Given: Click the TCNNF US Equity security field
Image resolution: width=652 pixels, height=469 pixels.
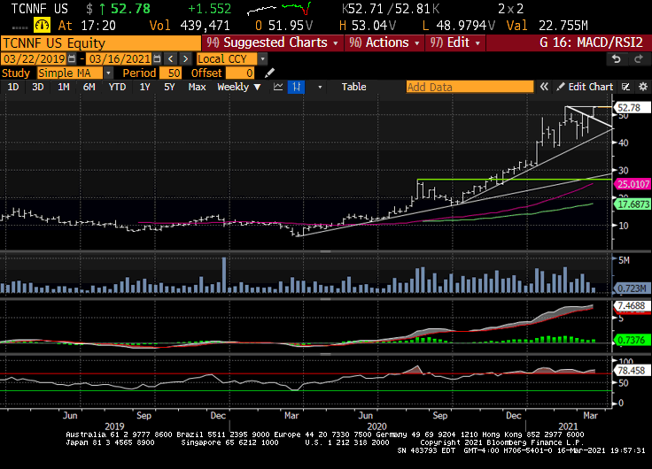Looking at the screenshot, I should (101, 43).
